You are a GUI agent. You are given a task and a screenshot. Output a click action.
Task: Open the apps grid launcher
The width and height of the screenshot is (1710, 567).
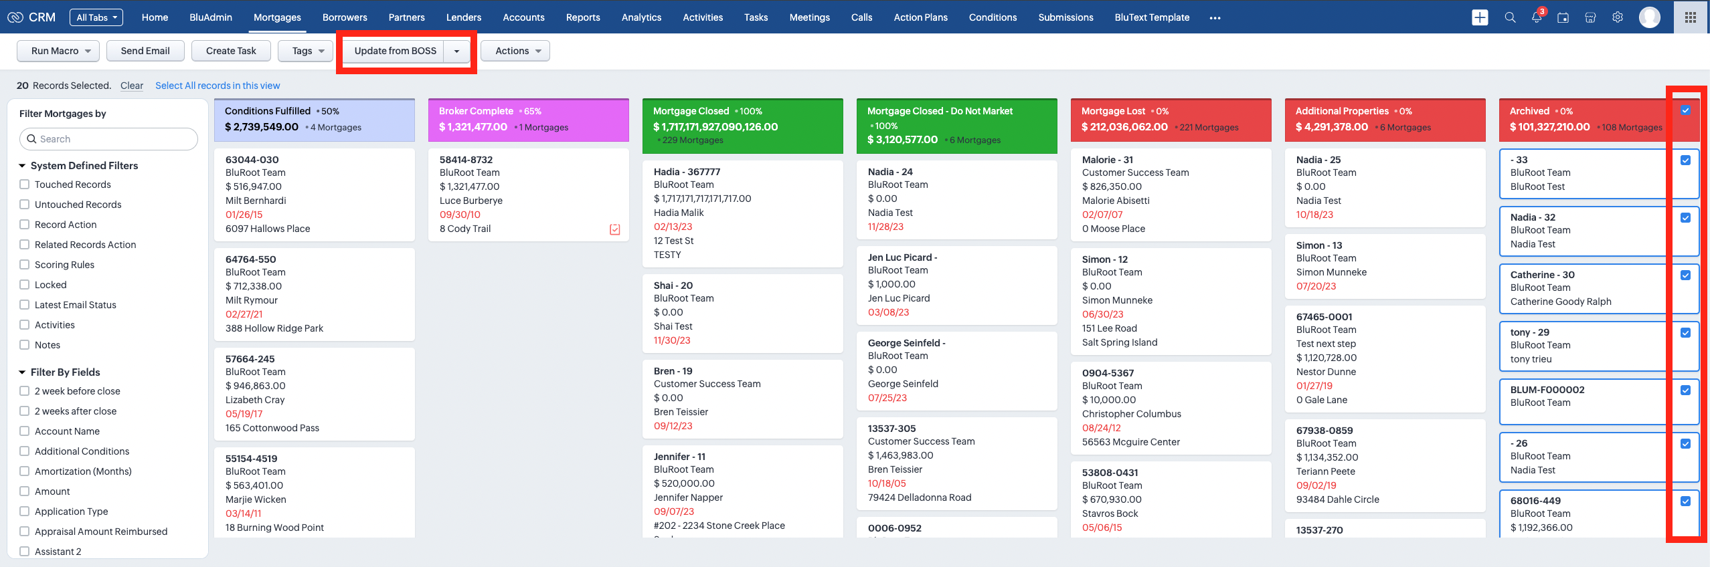point(1691,17)
